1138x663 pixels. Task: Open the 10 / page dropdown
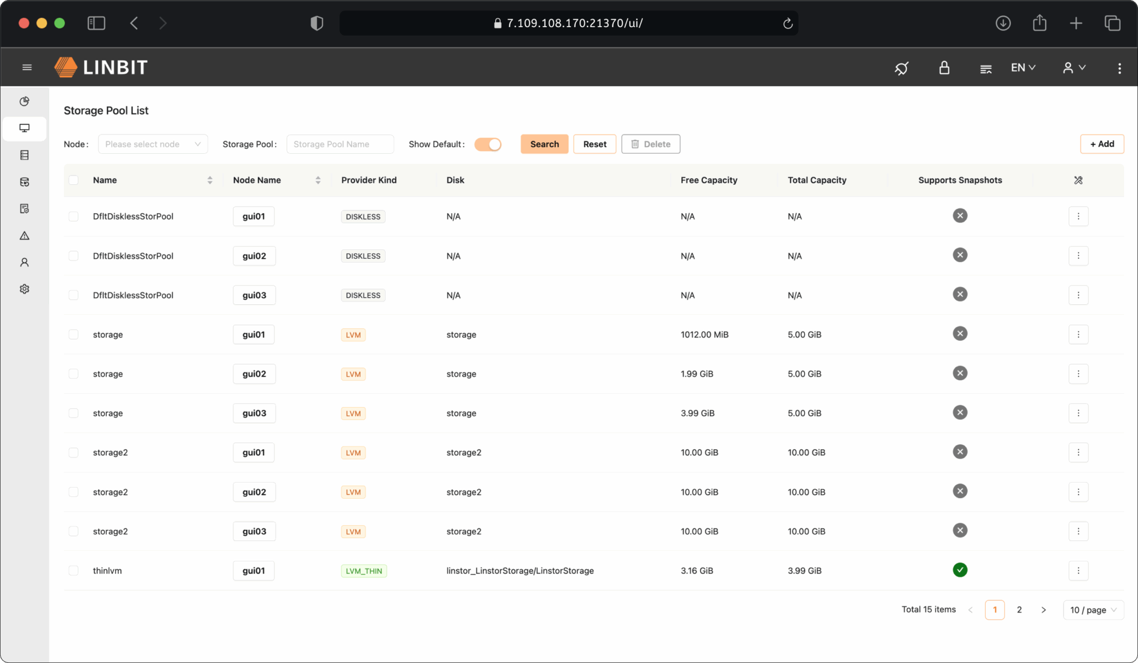tap(1091, 610)
